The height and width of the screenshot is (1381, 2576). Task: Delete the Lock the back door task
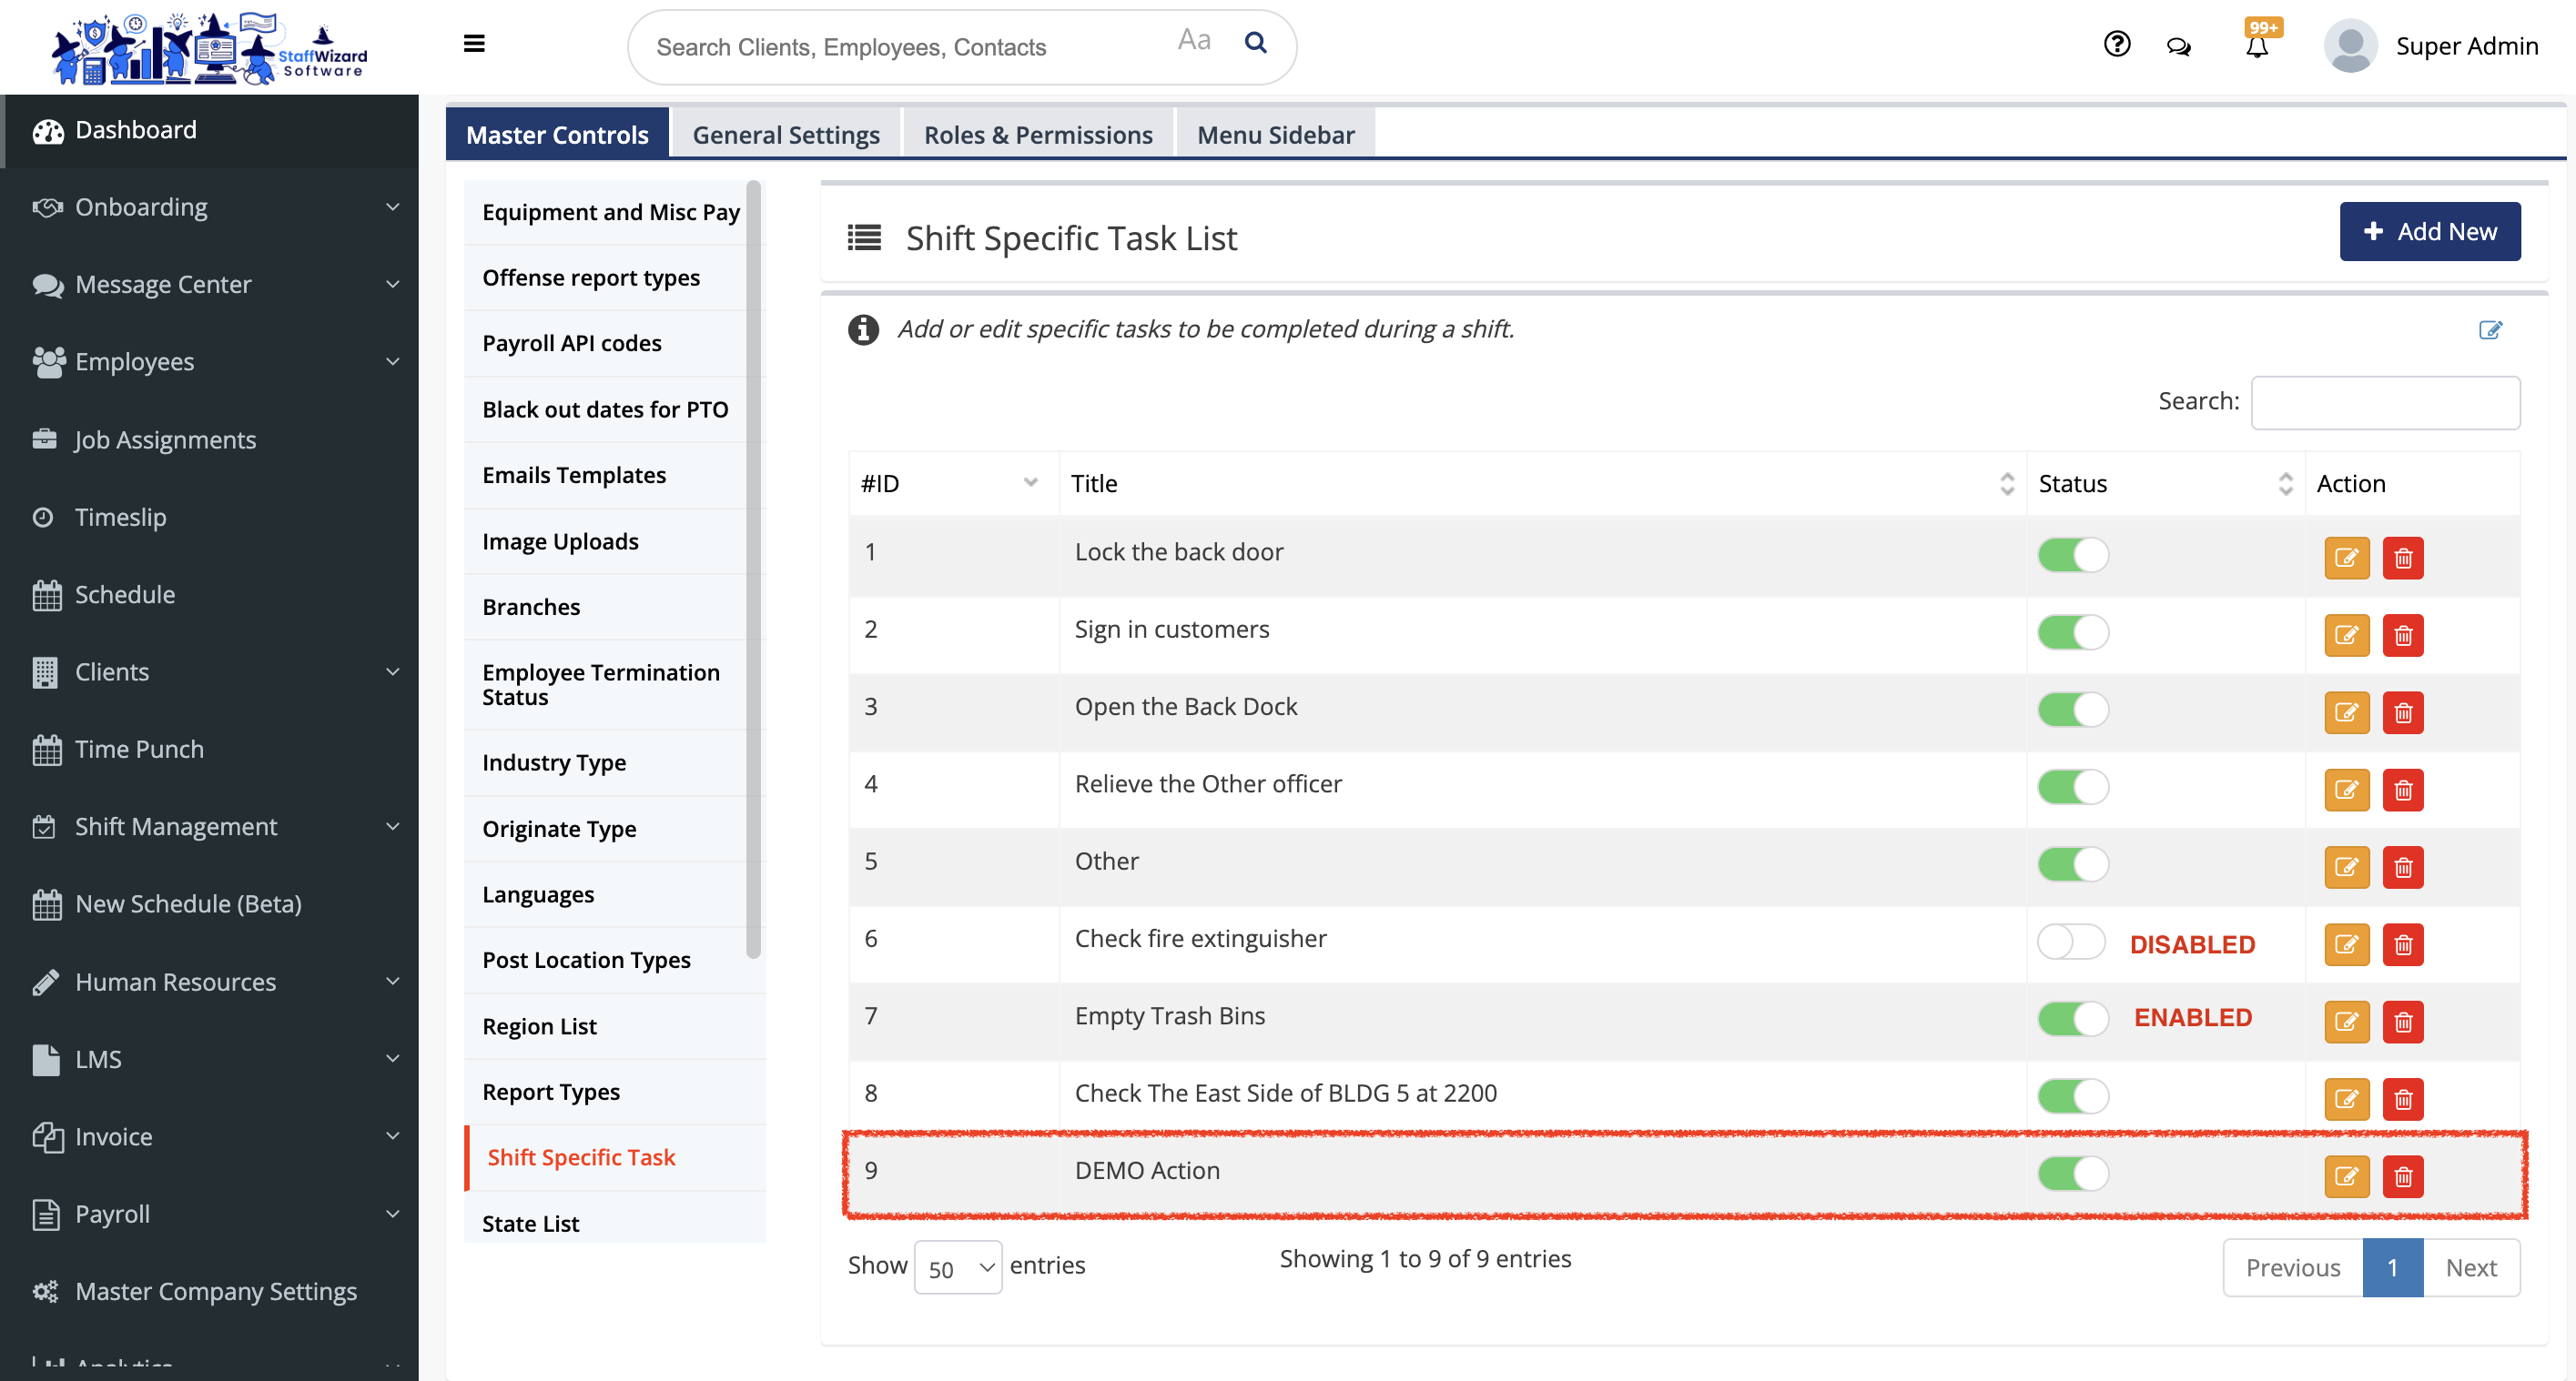pyautogui.click(x=2403, y=558)
